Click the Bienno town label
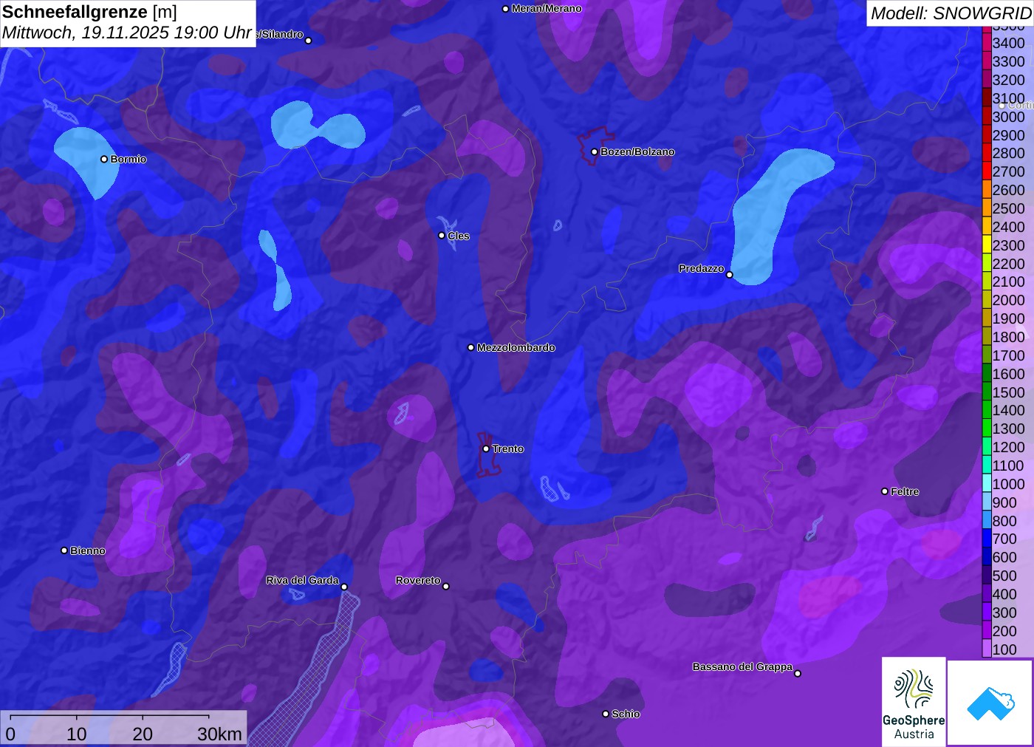 point(88,550)
